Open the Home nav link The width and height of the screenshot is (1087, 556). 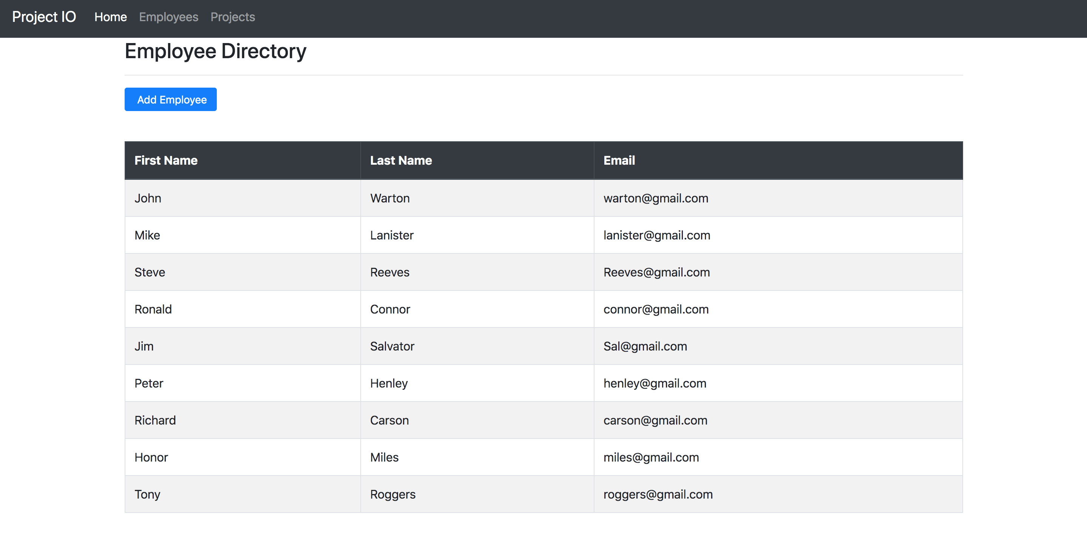111,17
